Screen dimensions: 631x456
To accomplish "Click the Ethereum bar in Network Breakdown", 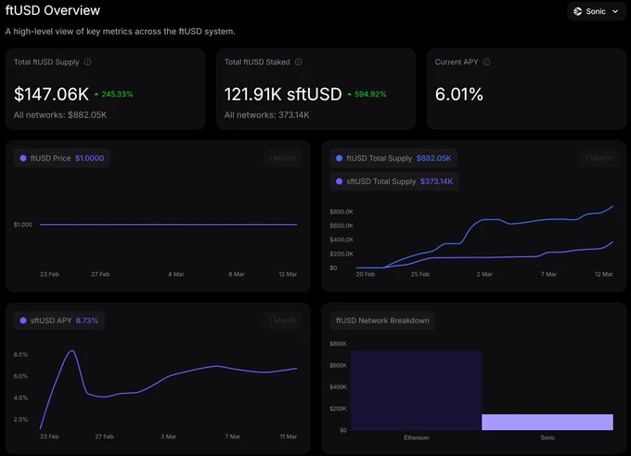I will pos(417,390).
